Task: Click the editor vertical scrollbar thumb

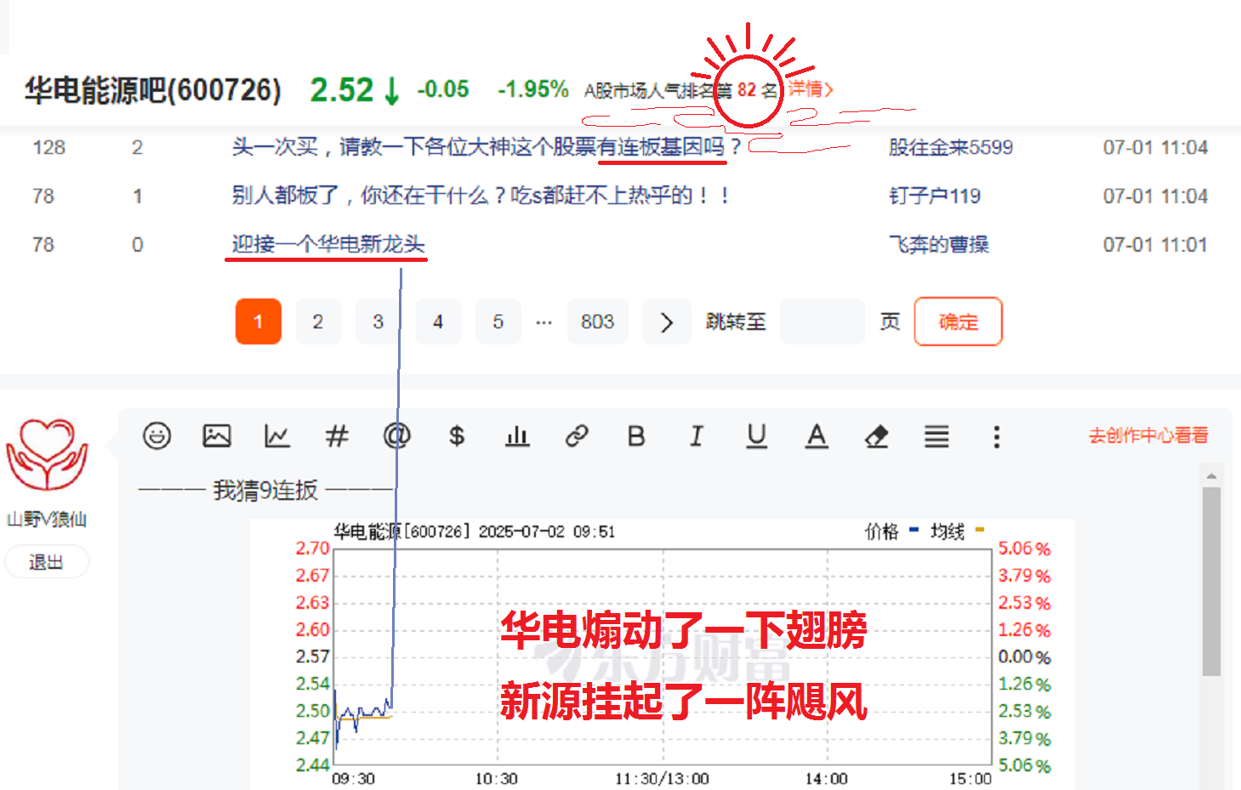Action: pyautogui.click(x=1211, y=582)
